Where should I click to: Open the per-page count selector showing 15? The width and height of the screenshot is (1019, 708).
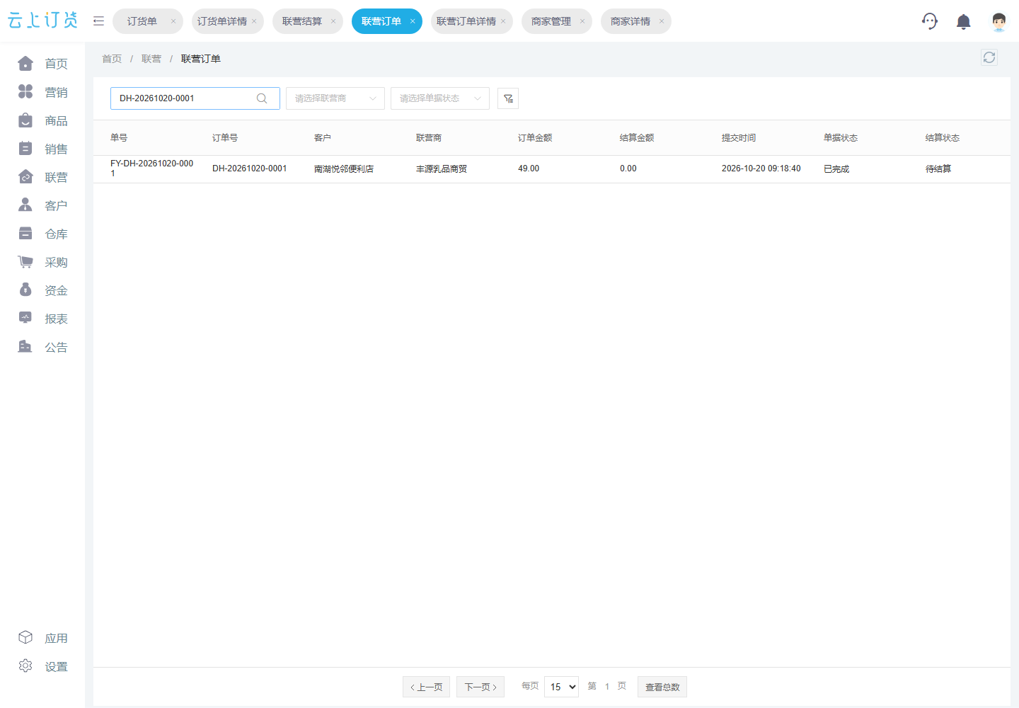click(562, 687)
